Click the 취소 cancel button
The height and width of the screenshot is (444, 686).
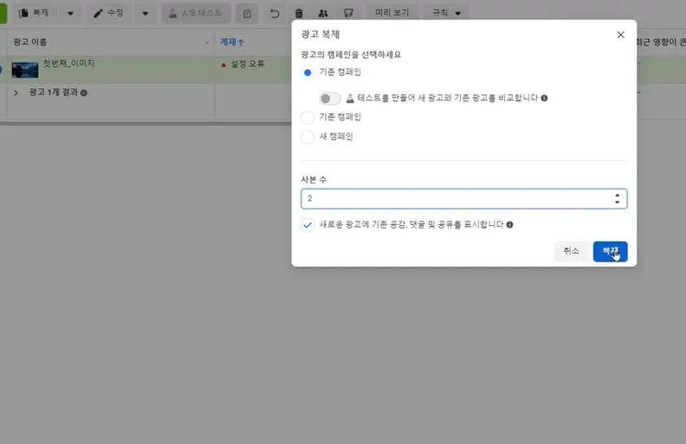point(571,251)
